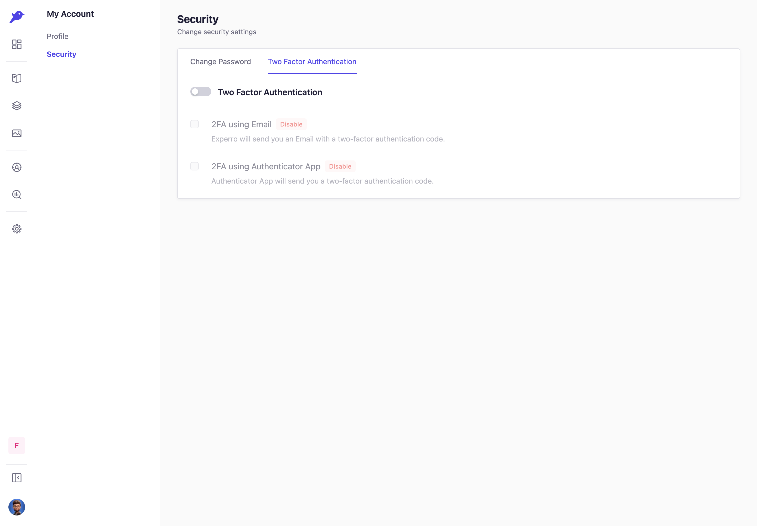
Task: Select the layers stack icon
Action: coord(17,106)
